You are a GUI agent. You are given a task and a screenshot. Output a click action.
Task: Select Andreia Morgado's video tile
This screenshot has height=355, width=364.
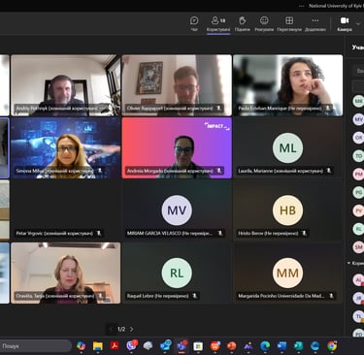tap(177, 147)
